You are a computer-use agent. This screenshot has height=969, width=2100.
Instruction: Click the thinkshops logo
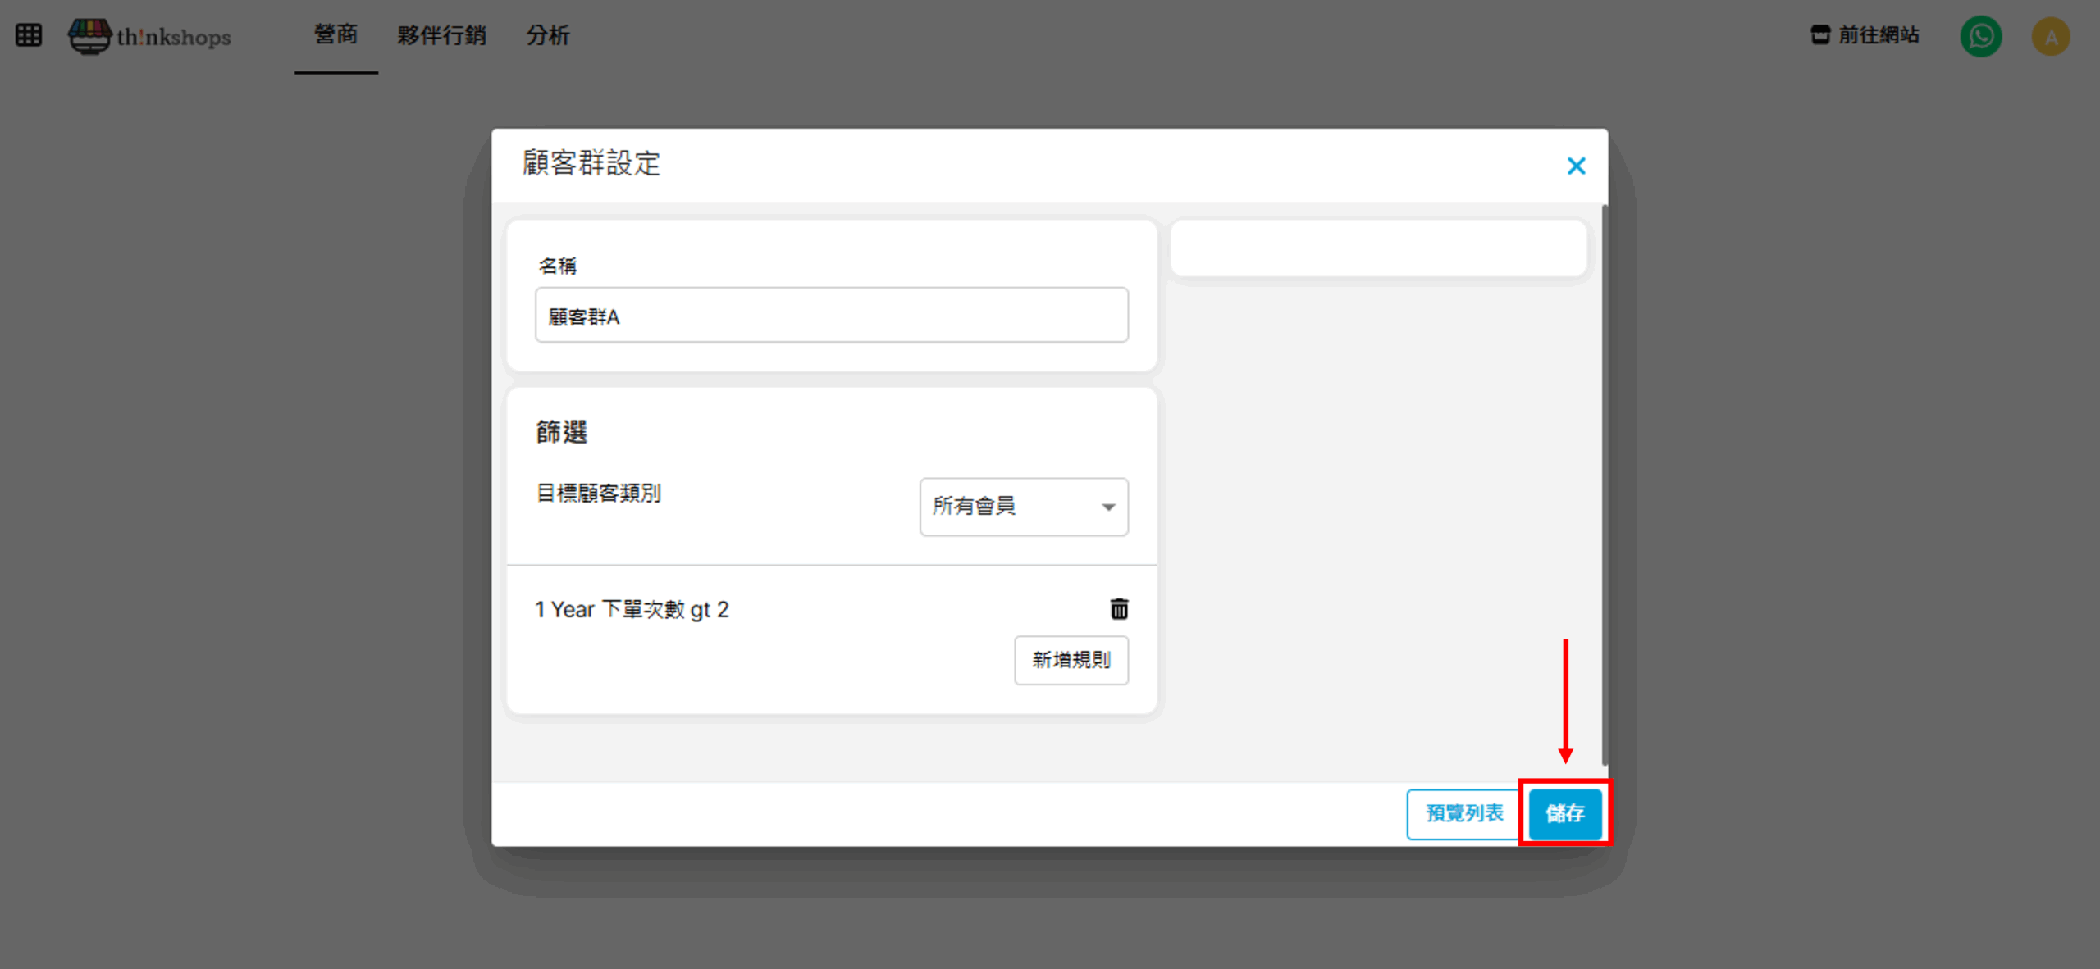(150, 36)
